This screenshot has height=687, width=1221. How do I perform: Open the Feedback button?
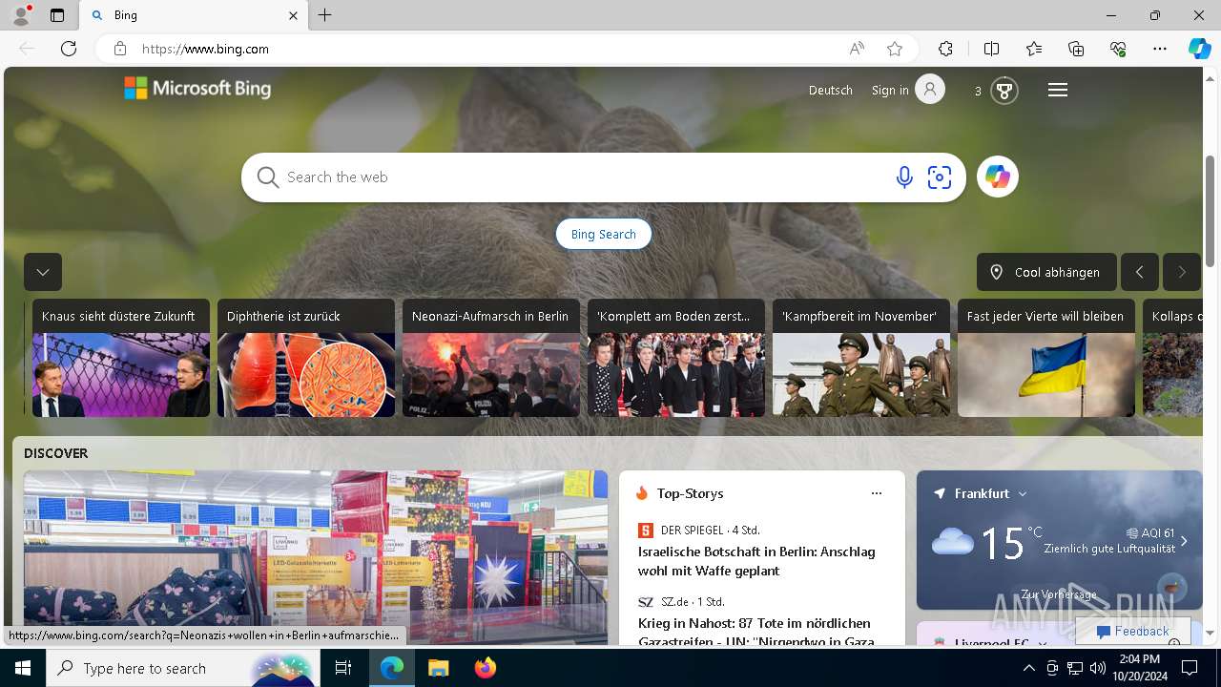[x=1132, y=631]
